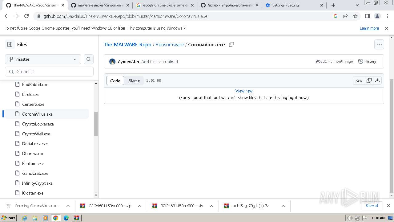Click browser Back arrow
The height and width of the screenshot is (222, 394).
(x=7, y=16)
